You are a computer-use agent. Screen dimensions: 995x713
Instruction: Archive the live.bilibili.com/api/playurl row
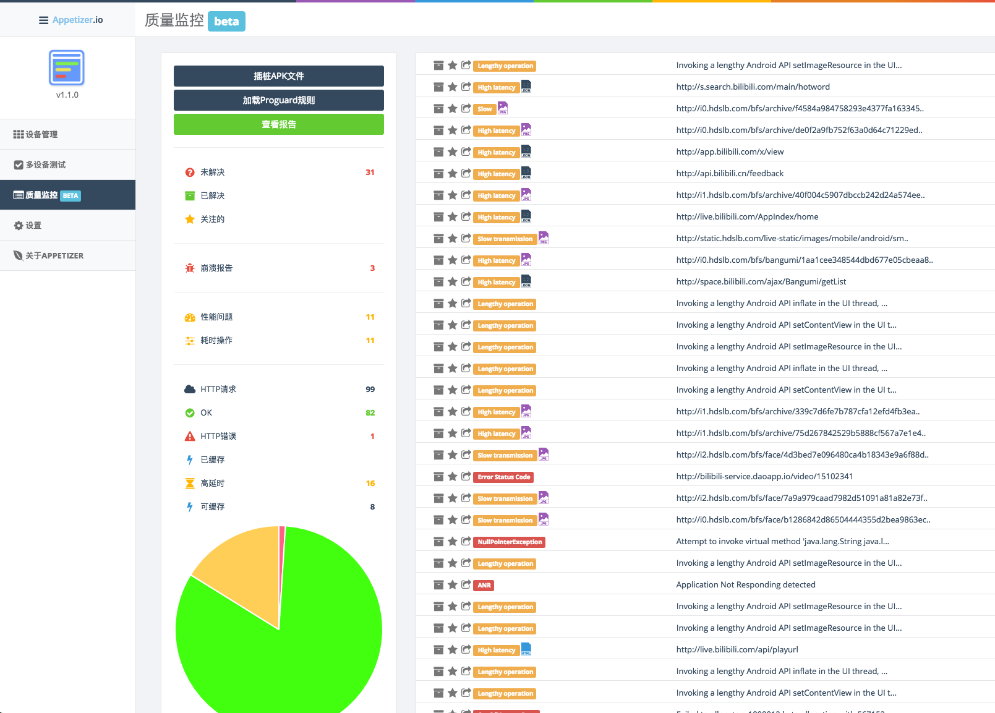pos(438,649)
